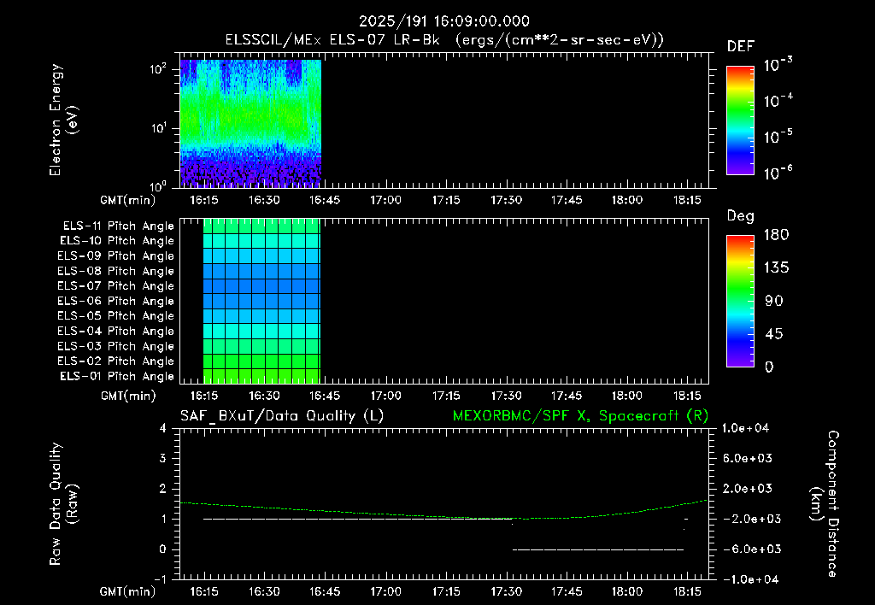The image size is (875, 605).
Task: Click the 16:45 tick under the pitch angle panel
Action: (x=325, y=396)
